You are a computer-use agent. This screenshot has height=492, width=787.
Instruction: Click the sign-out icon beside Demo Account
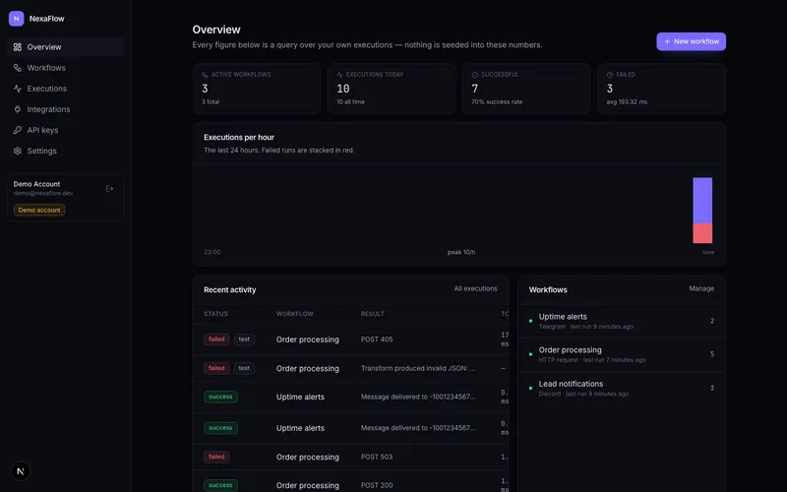tap(109, 189)
